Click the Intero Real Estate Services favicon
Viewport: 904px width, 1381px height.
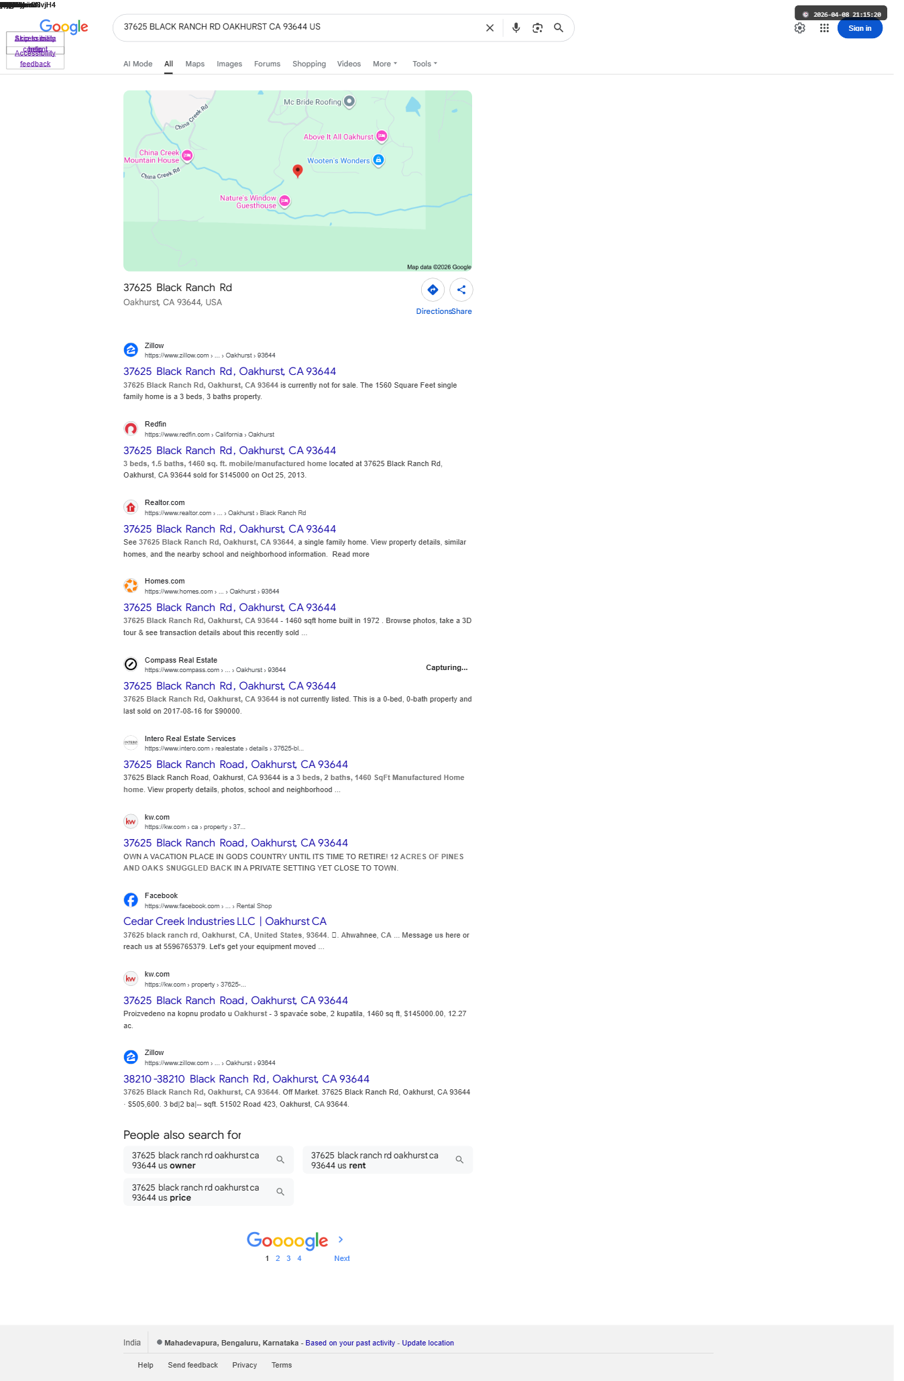(x=131, y=742)
